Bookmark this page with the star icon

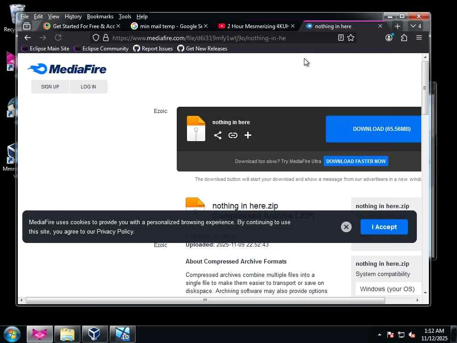(351, 38)
